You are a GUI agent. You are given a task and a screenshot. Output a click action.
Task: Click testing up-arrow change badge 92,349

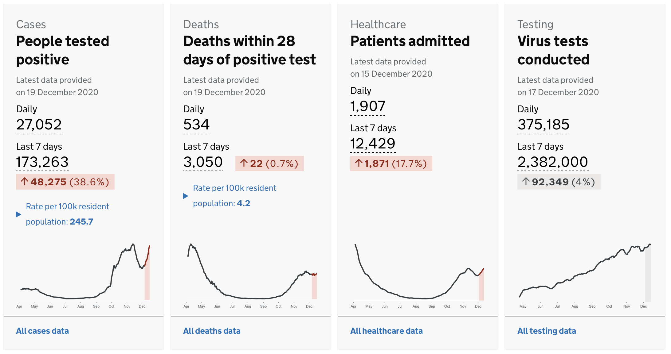pyautogui.click(x=559, y=182)
